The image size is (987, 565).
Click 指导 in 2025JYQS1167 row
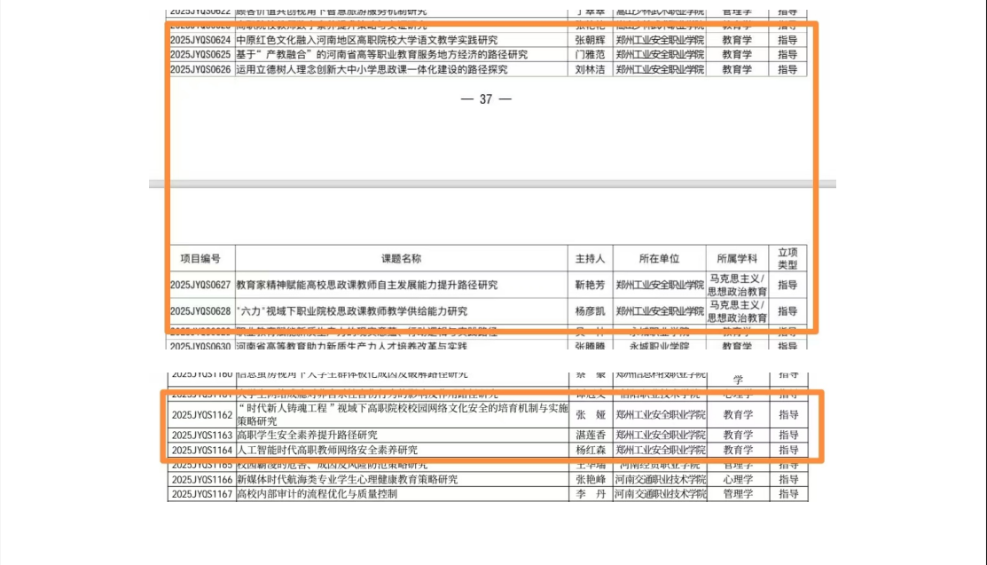click(788, 494)
